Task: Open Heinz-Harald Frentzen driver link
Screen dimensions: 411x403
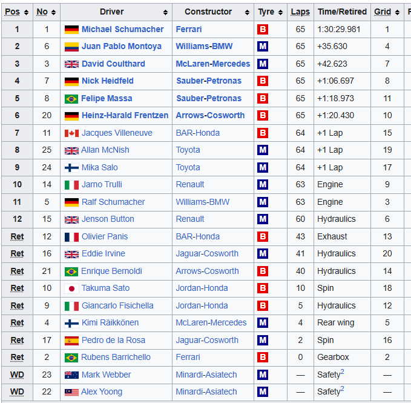Action: coord(125,115)
